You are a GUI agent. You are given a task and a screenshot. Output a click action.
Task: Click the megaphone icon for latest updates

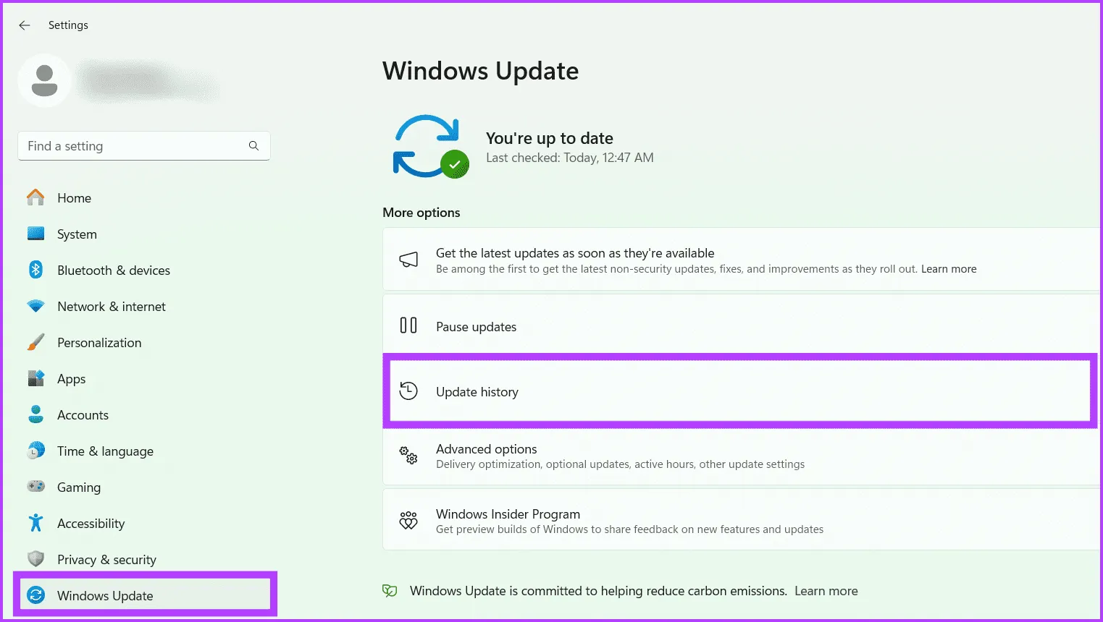408,260
